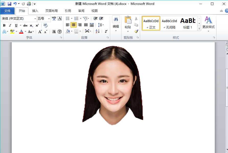Toggle character shading
The image size is (228, 153).
(x=54, y=32)
